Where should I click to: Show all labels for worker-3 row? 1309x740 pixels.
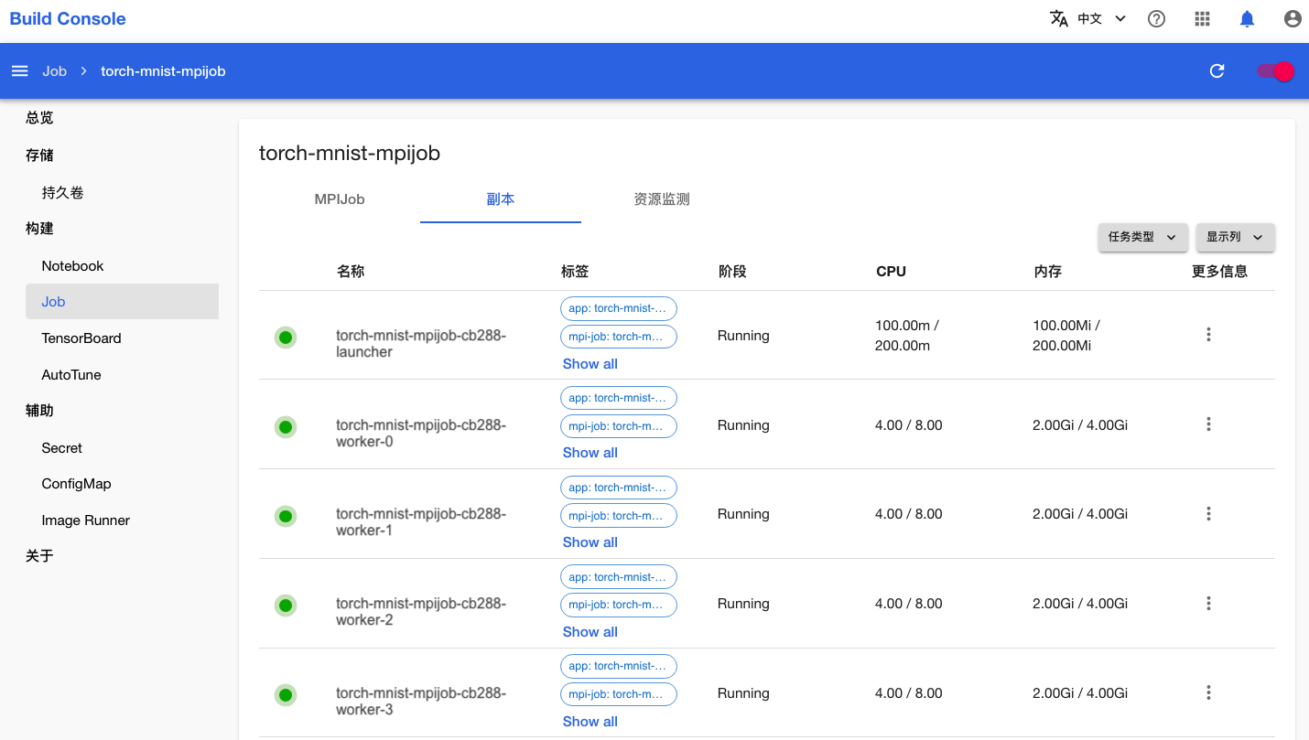click(x=590, y=722)
